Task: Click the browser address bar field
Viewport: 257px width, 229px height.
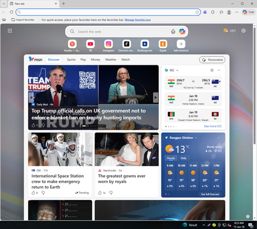Action: (x=108, y=12)
